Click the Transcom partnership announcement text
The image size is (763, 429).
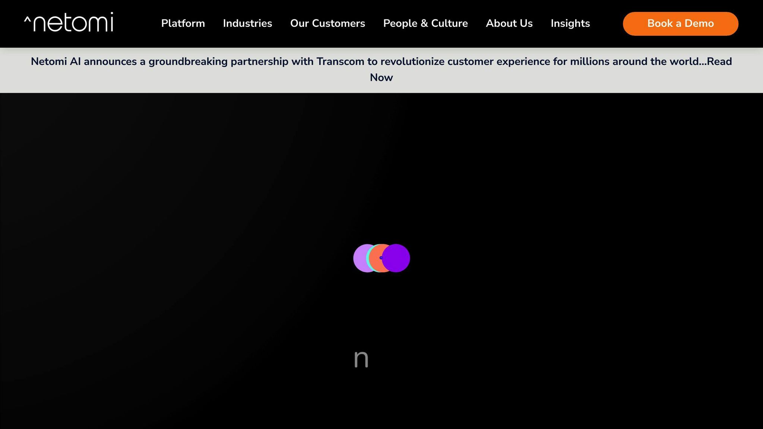pyautogui.click(x=224, y=61)
